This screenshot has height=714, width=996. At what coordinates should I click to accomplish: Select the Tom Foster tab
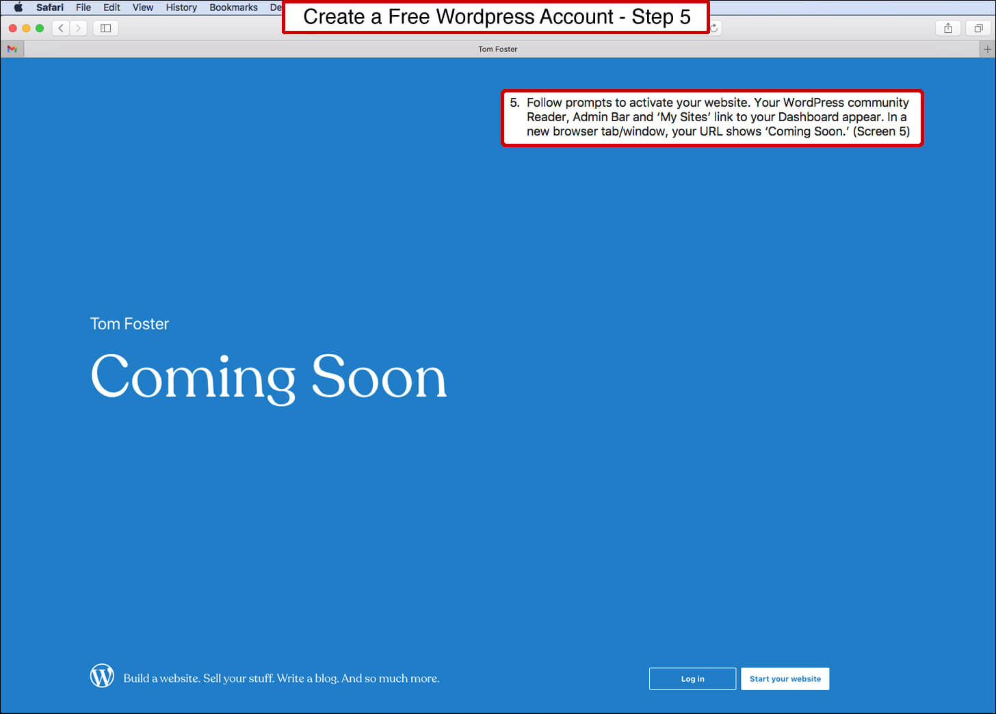click(497, 49)
